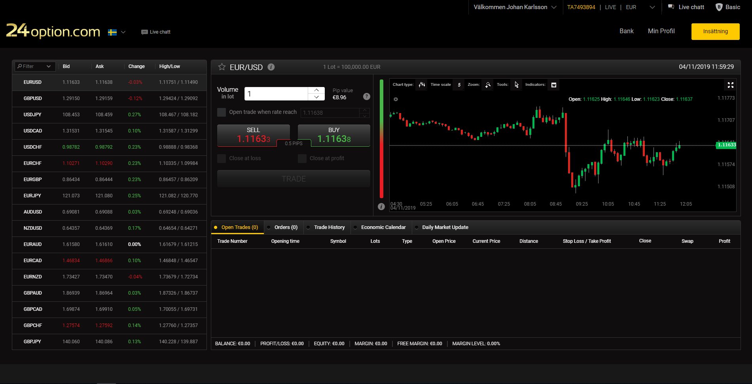This screenshot has width=752, height=384.
Task: Select NZDUSD instrument row
Action: pos(109,228)
